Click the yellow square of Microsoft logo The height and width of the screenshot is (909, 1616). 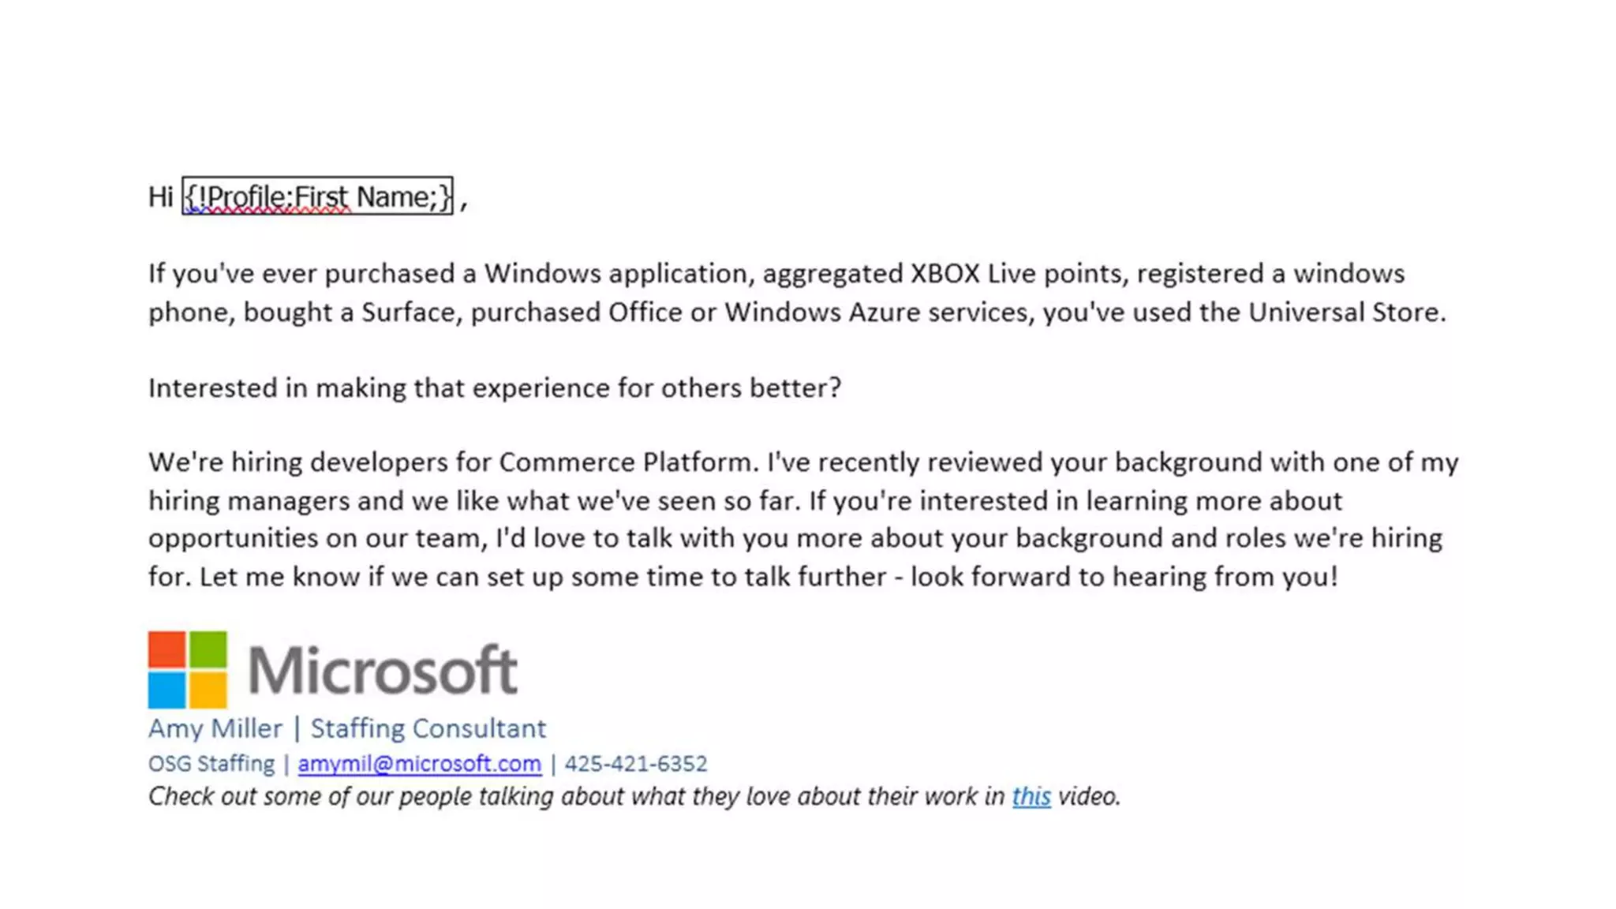[x=208, y=690]
